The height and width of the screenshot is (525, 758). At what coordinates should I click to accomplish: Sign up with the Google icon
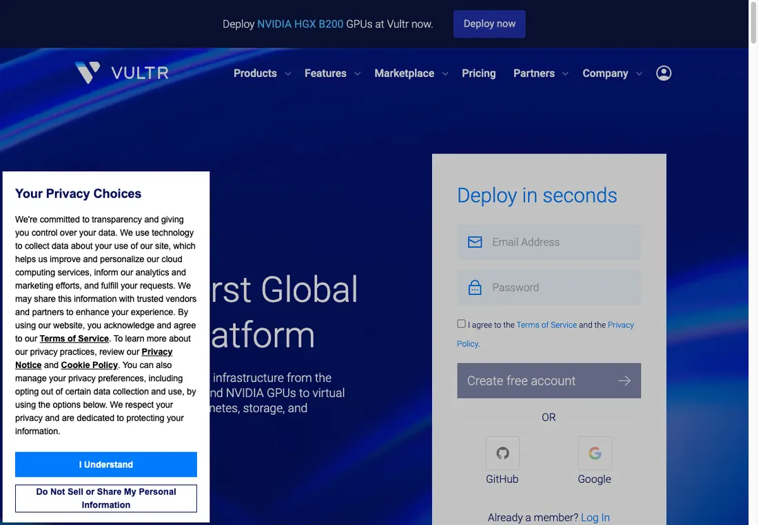coord(595,453)
